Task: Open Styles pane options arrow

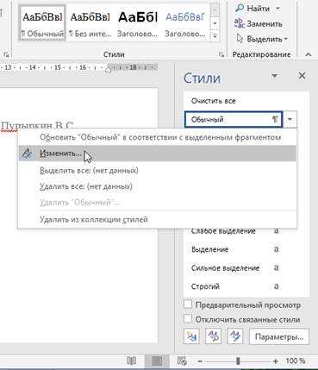Action: pyautogui.click(x=275, y=76)
